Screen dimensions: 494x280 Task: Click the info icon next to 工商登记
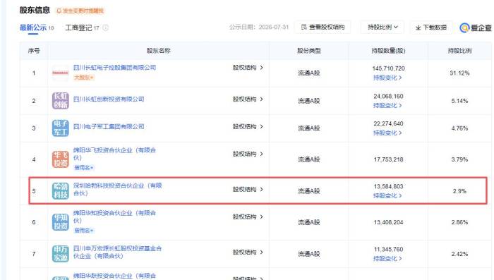point(106,28)
